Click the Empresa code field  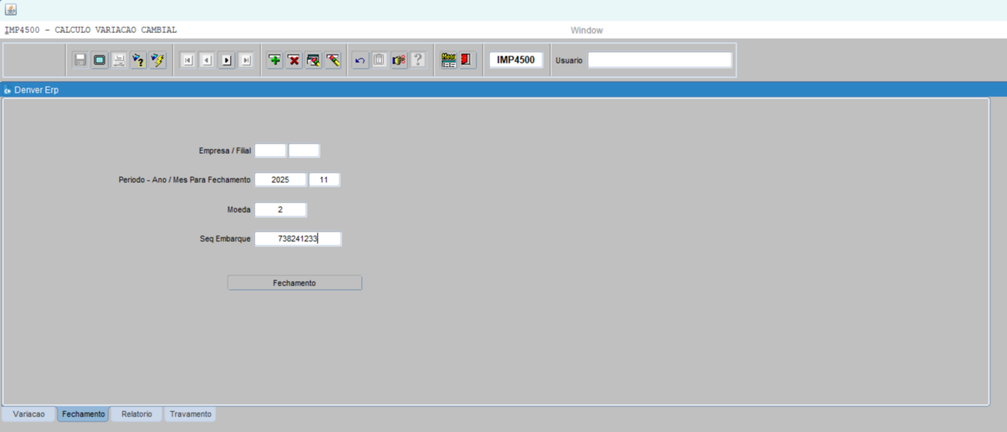270,150
